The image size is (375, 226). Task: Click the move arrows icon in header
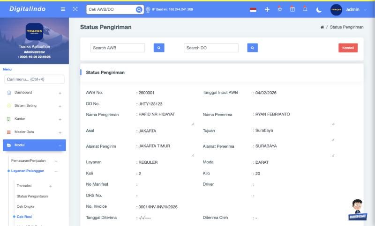(267, 9)
